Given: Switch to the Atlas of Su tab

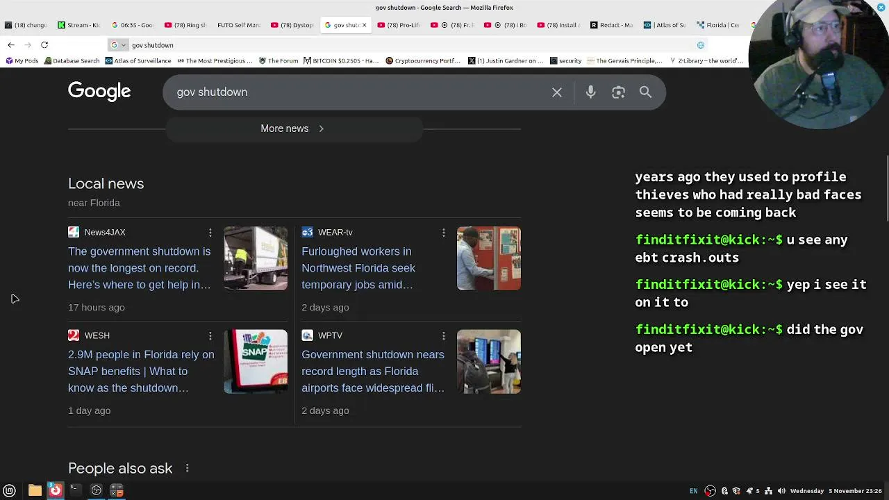Looking at the screenshot, I should 665,25.
